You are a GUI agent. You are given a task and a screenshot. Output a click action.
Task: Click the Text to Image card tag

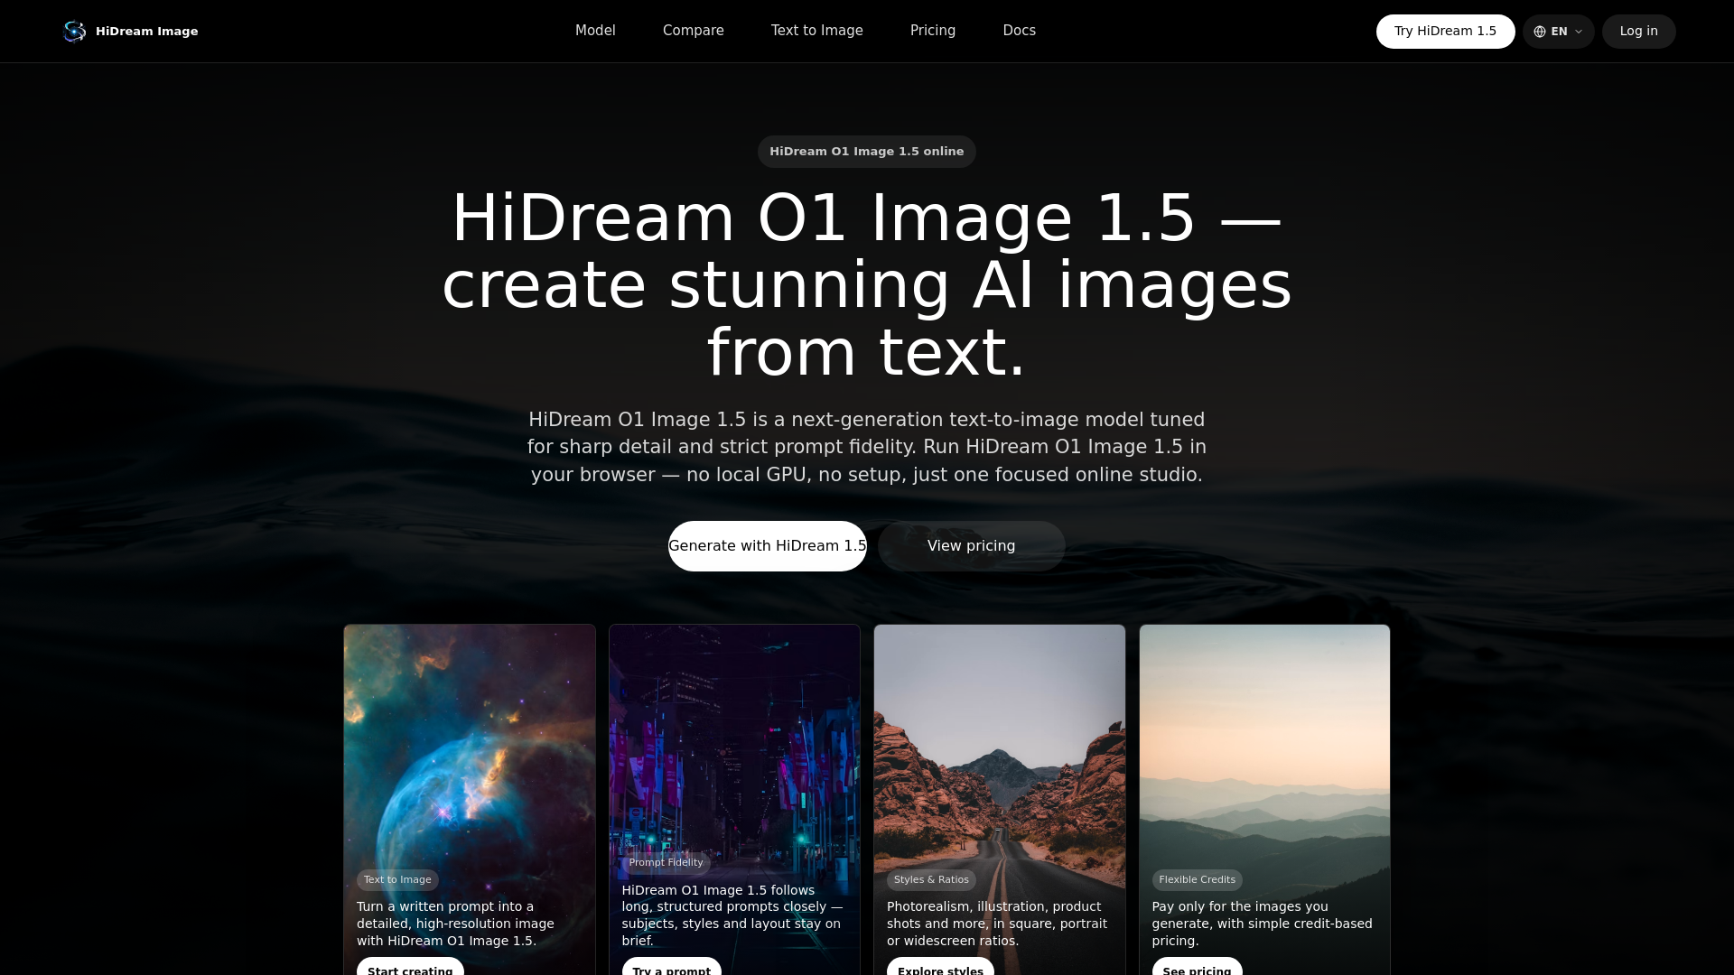397,880
